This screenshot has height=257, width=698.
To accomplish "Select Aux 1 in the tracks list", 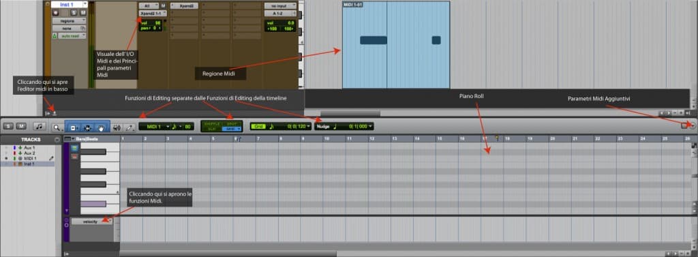I will tap(29, 147).
